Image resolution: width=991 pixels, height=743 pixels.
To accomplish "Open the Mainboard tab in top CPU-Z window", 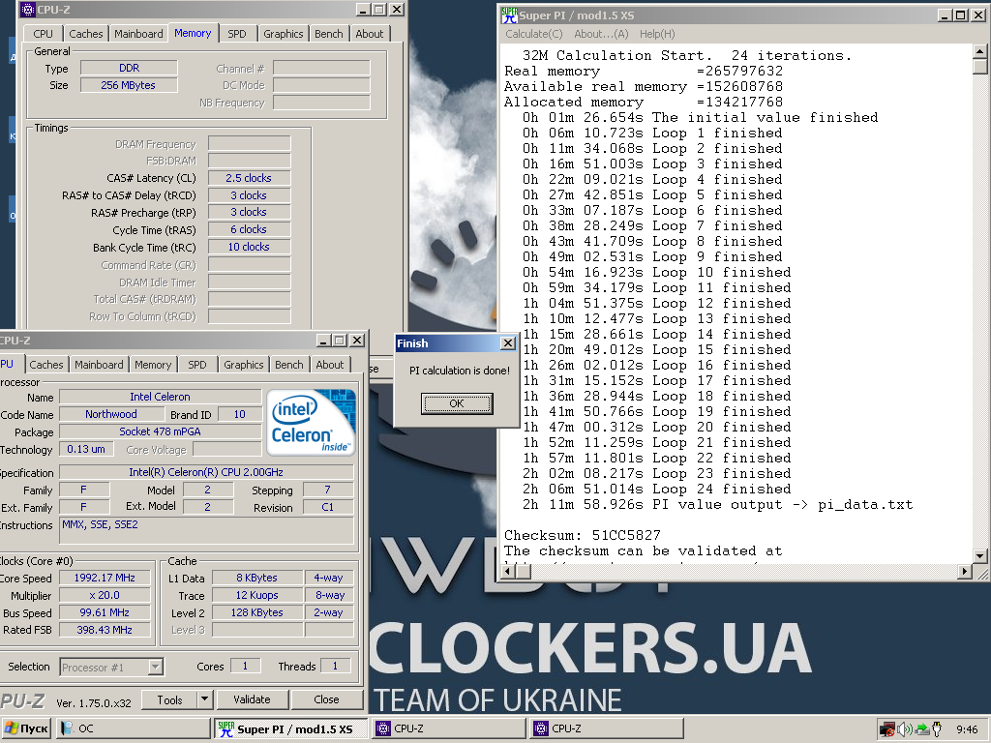I will point(138,34).
